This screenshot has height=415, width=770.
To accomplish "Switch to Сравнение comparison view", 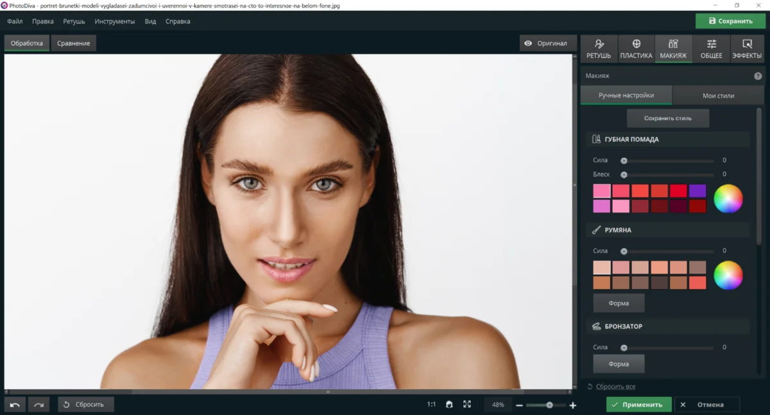I will (73, 43).
